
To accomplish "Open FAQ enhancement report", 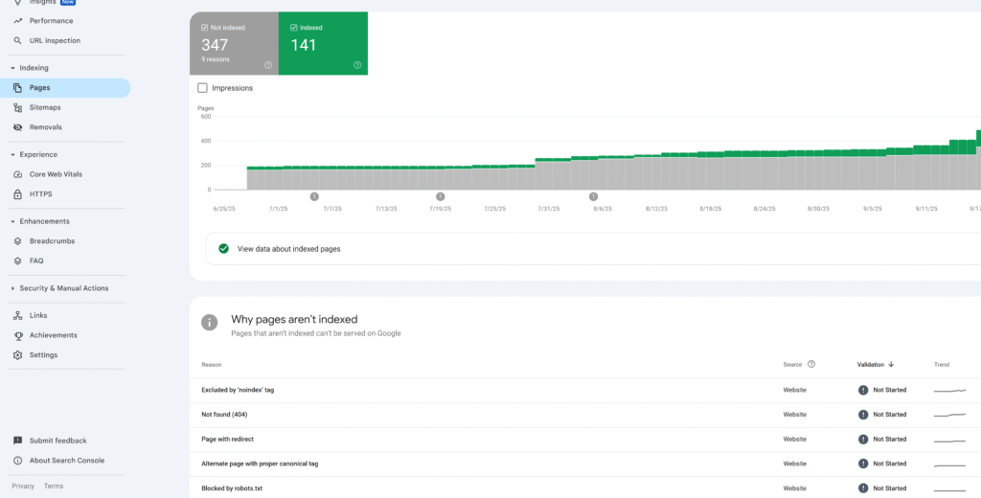I will coord(36,260).
